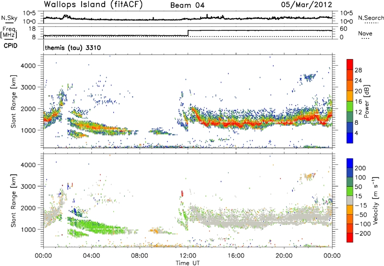Screen dimensions: 384x266
Task: Click the dark blue top Velocity color bar segment
Action: coord(350,163)
